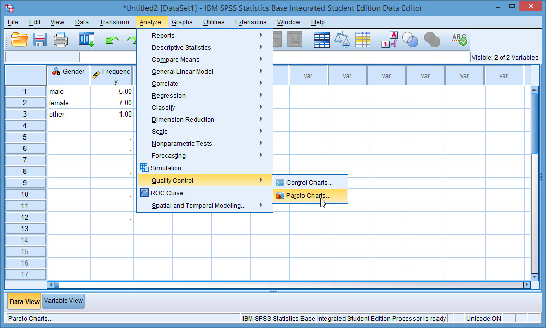Choose ROC Curve menu entry
546x328 pixels.
pos(204,193)
